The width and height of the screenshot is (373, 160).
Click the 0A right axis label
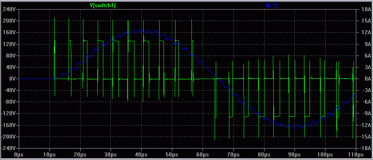(367, 79)
